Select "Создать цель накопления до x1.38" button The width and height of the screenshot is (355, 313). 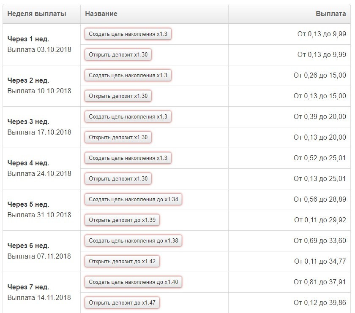click(x=133, y=241)
